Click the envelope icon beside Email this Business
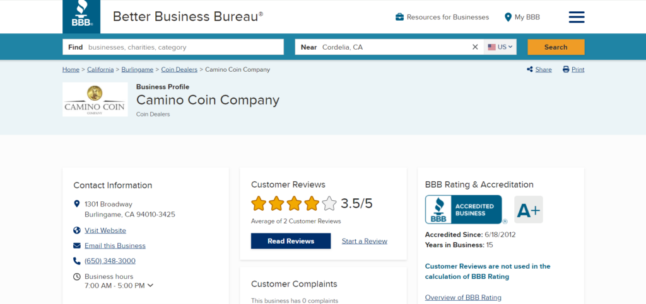Viewport: 646px width, 304px height. (76, 245)
